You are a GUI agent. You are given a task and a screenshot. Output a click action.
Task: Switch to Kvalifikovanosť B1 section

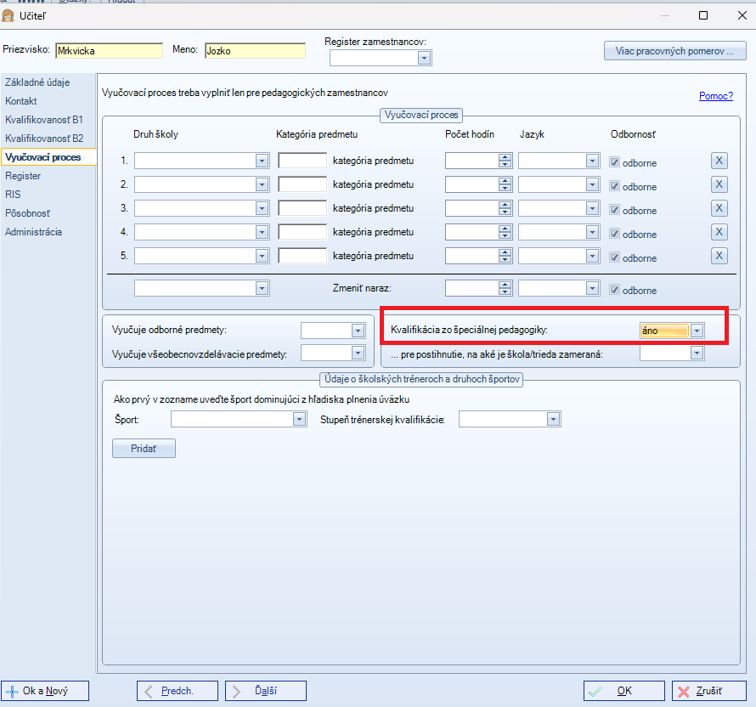[x=44, y=120]
